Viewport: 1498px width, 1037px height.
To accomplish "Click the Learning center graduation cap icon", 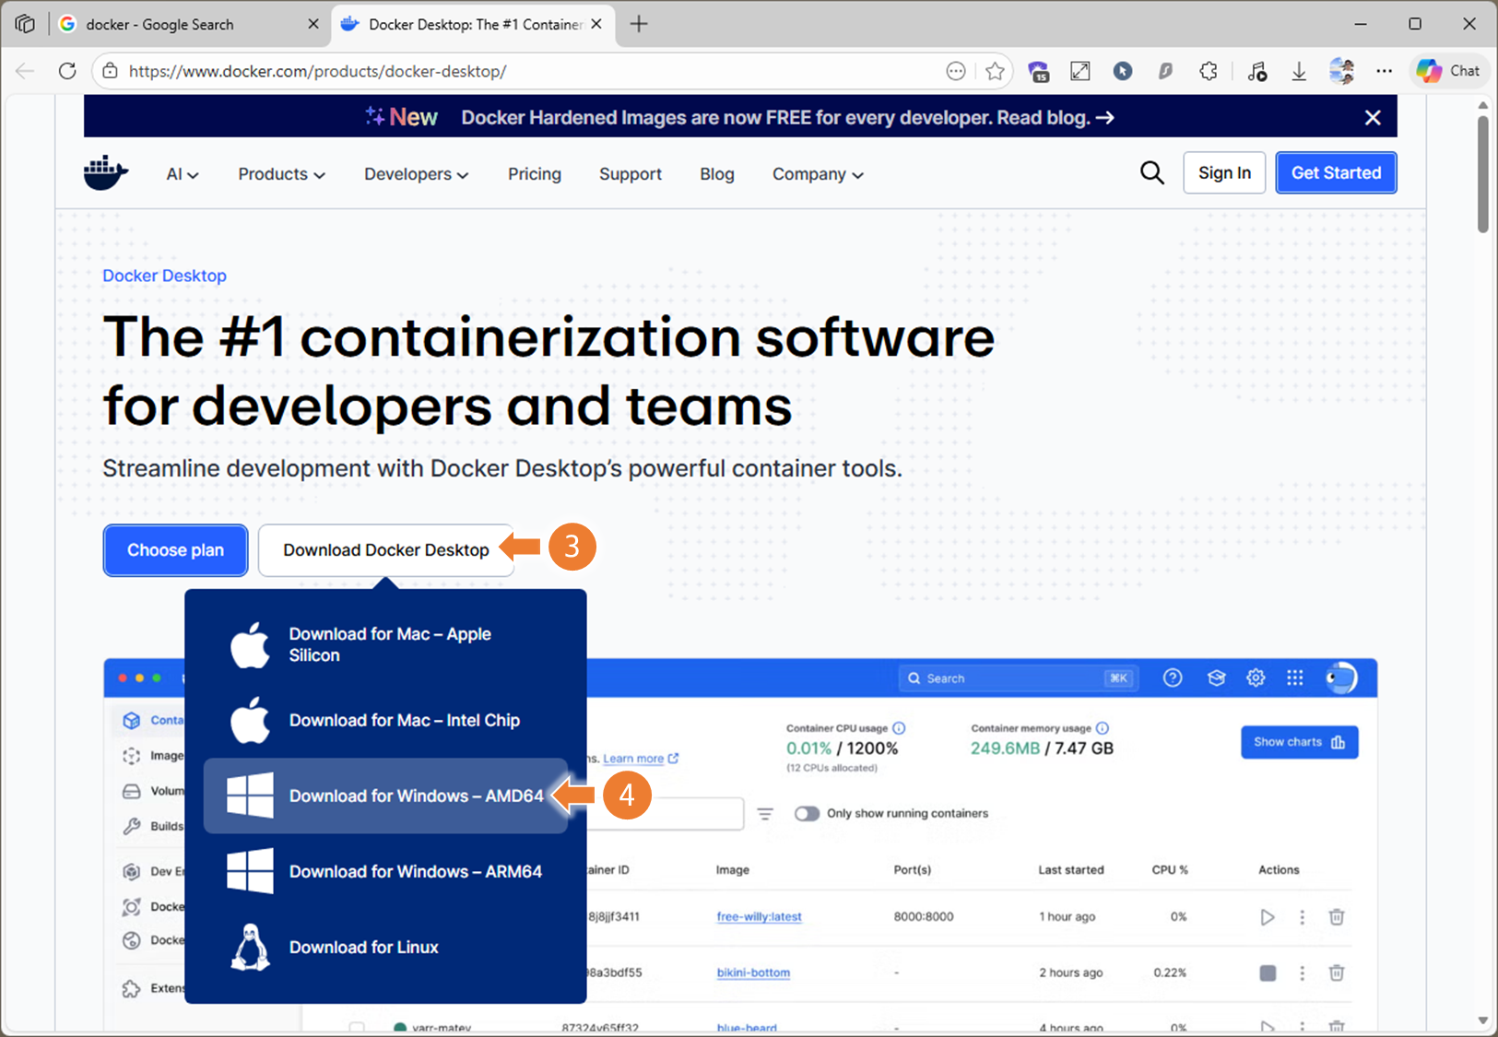I will 1216,678.
